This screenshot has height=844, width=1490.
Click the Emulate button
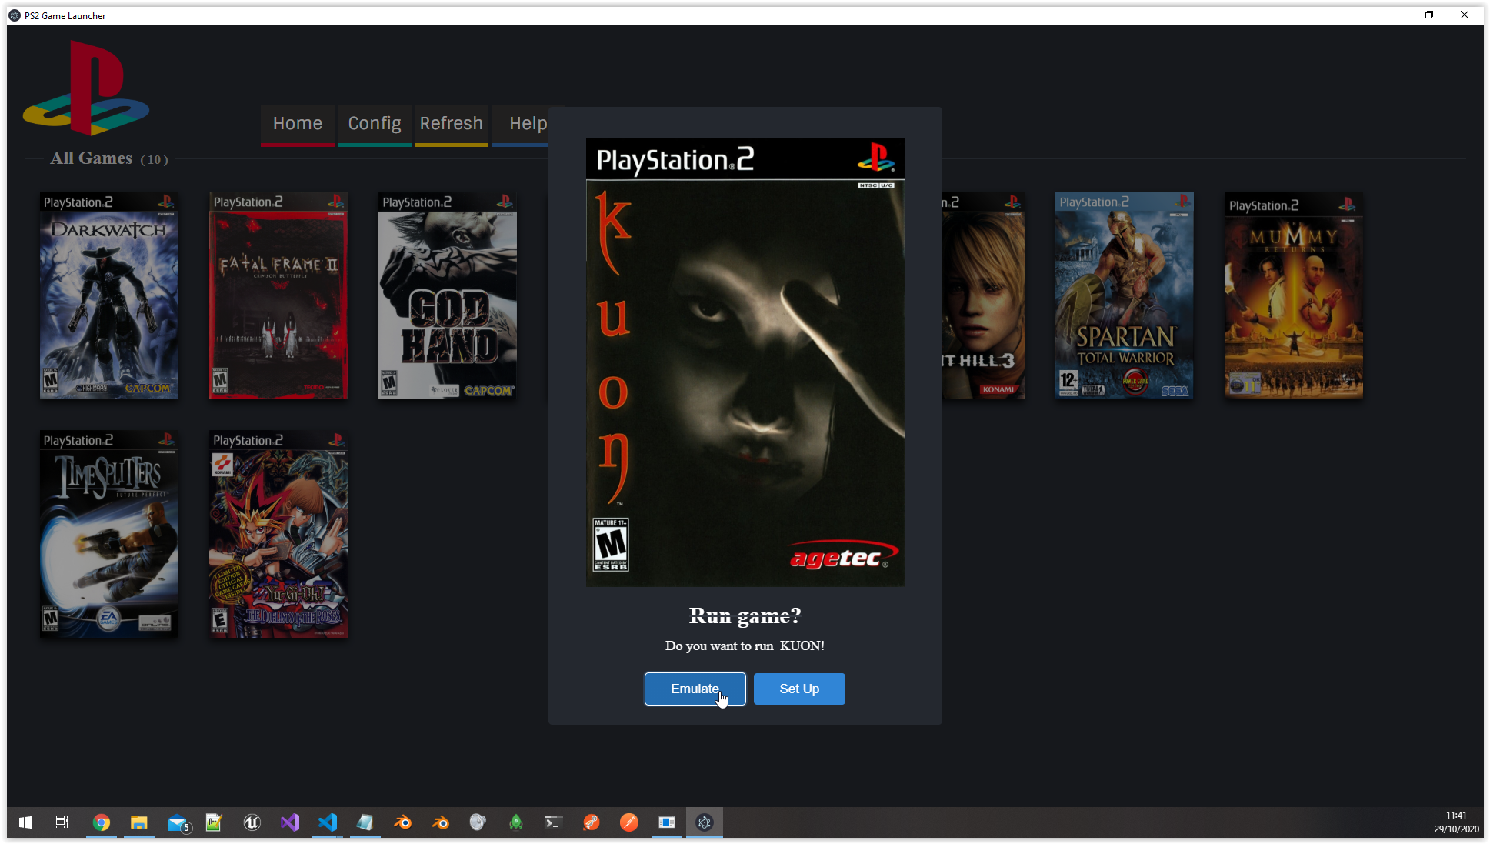coord(695,689)
